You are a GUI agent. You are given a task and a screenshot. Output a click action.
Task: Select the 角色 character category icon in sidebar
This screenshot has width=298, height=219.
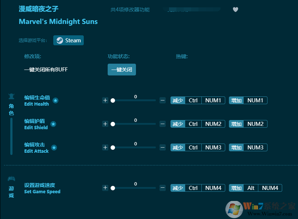11,97
